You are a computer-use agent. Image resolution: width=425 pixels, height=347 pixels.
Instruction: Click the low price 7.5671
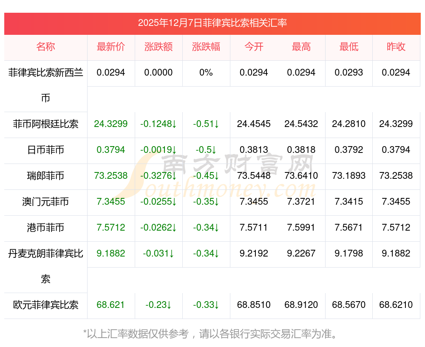(x=349, y=227)
